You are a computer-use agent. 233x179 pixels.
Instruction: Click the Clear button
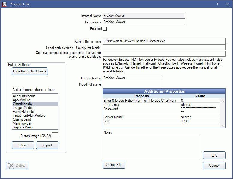pyautogui.click(x=23, y=145)
